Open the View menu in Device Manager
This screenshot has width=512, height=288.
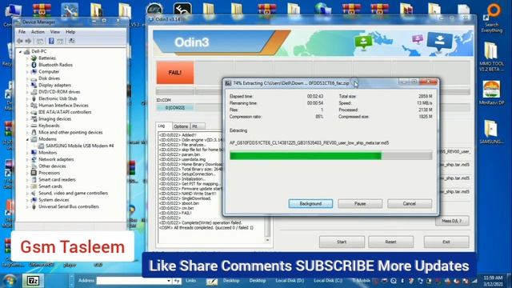[55, 32]
